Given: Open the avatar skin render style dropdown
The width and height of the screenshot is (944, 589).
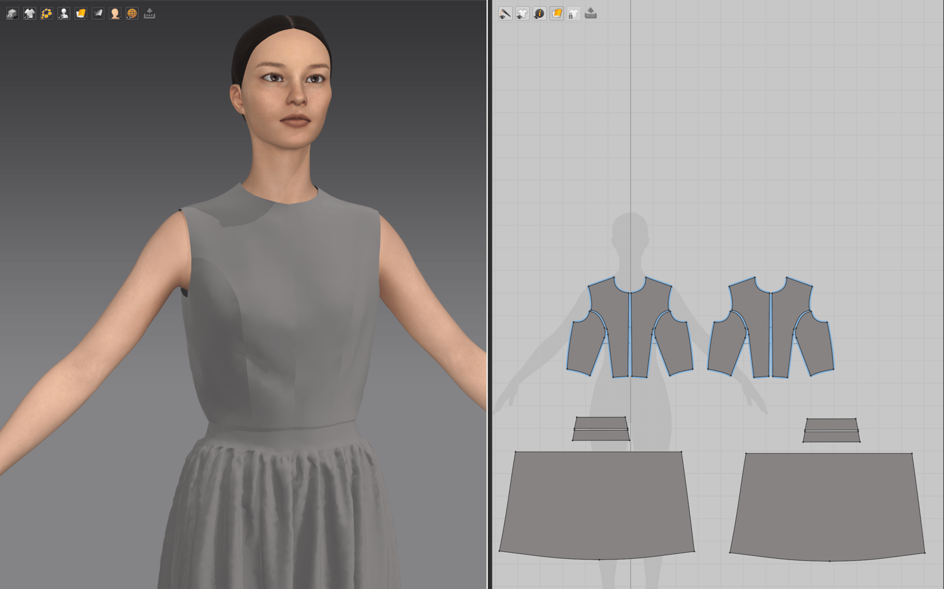Looking at the screenshot, I should pos(115,13).
